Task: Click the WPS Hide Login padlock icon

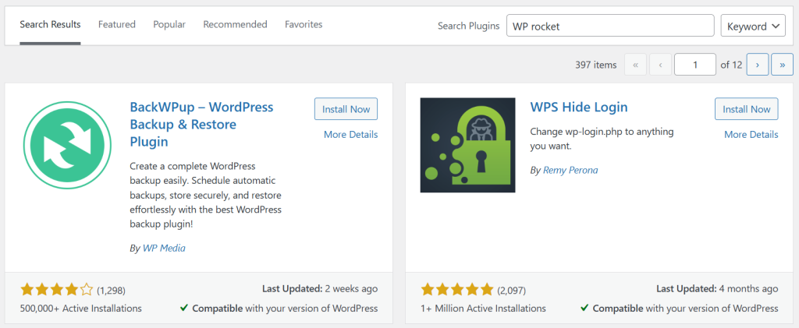Action: click(467, 145)
